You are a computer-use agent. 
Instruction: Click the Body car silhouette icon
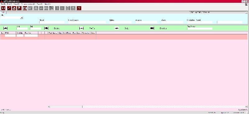pyautogui.click(x=116, y=28)
